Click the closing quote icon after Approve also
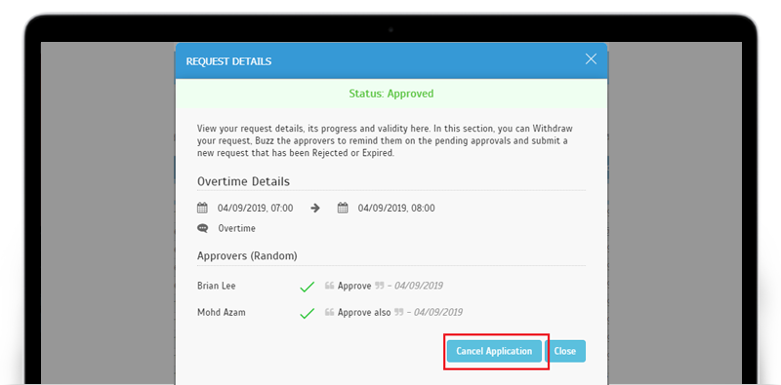 pos(398,312)
